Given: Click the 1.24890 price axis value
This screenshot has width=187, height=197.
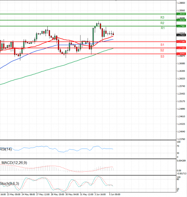Looking at the screenshot, I should [x=181, y=109].
